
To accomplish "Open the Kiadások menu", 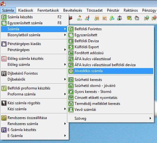I will [25, 10].
